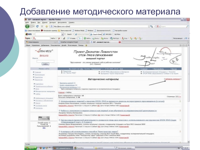
Task: Open the Инструменты menu
Action: coord(62,22)
